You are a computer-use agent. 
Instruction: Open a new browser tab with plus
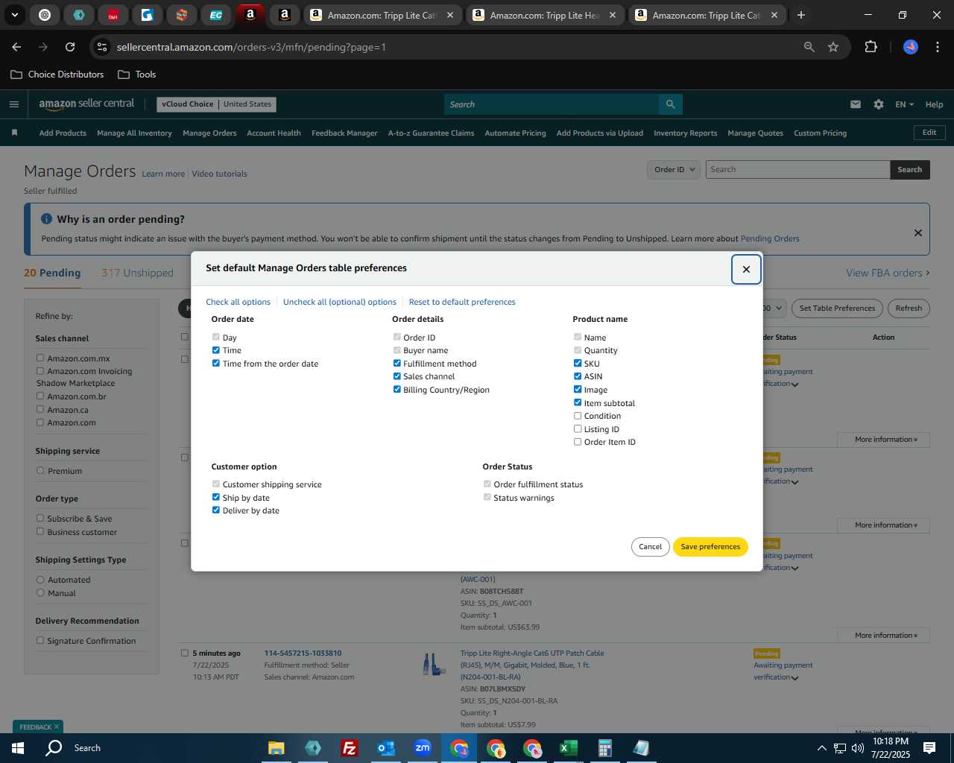(x=801, y=15)
